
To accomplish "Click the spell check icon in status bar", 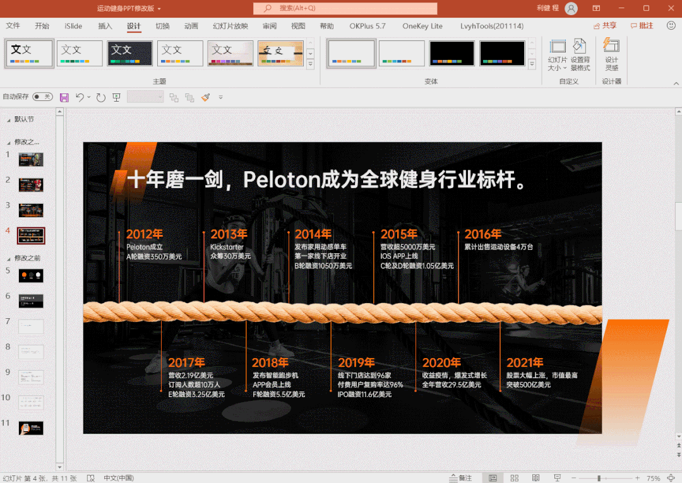I will 90,478.
